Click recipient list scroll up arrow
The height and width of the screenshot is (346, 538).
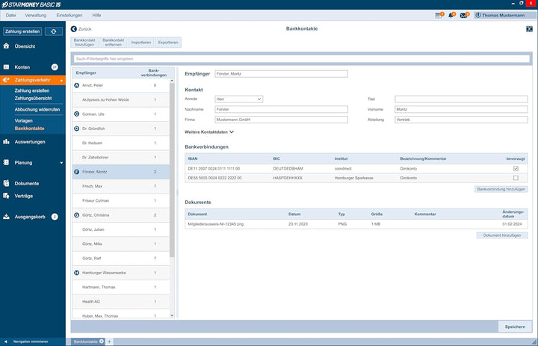pos(172,81)
